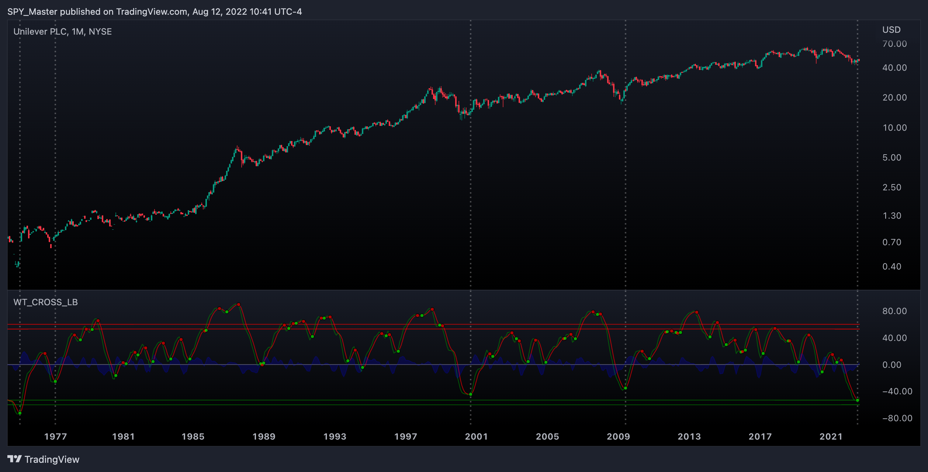The width and height of the screenshot is (928, 472).
Task: Click the 0.40 price axis label
Action: point(891,267)
